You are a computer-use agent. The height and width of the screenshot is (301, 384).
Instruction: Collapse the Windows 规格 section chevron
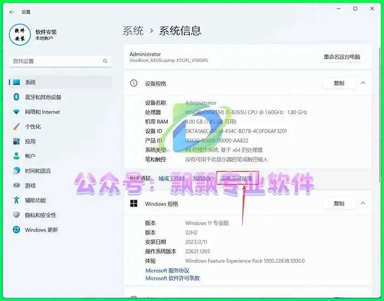click(x=363, y=203)
